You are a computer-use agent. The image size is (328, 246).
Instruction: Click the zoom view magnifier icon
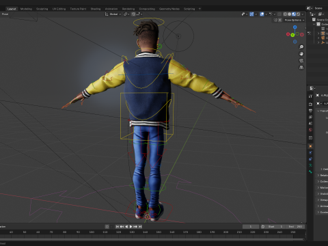(x=301, y=47)
